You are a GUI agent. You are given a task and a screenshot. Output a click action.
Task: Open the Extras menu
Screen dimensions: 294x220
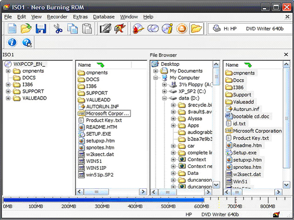coord(80,17)
